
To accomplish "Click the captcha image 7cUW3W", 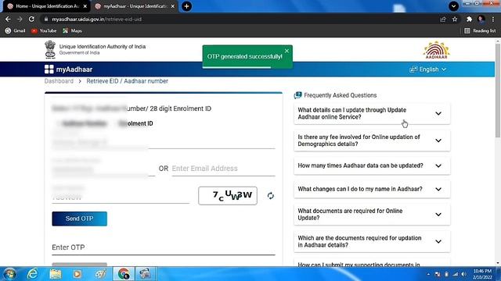I will (x=228, y=196).
